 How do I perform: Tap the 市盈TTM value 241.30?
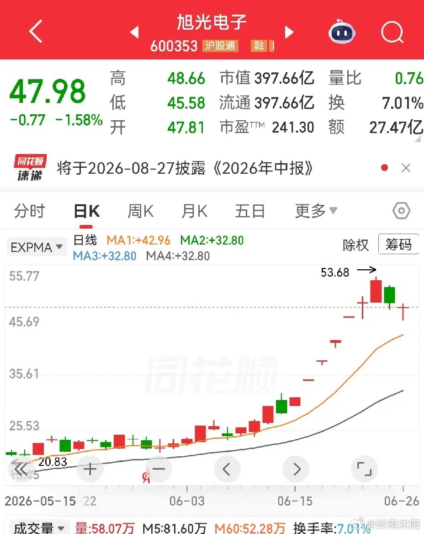[x=293, y=128]
